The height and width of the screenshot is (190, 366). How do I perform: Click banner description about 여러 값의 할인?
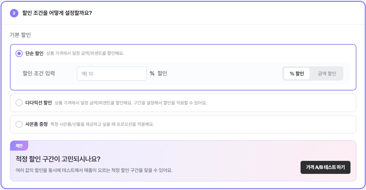94,170
